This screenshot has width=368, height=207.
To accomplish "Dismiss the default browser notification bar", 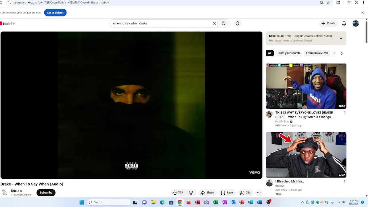I will [x=363, y=13].
